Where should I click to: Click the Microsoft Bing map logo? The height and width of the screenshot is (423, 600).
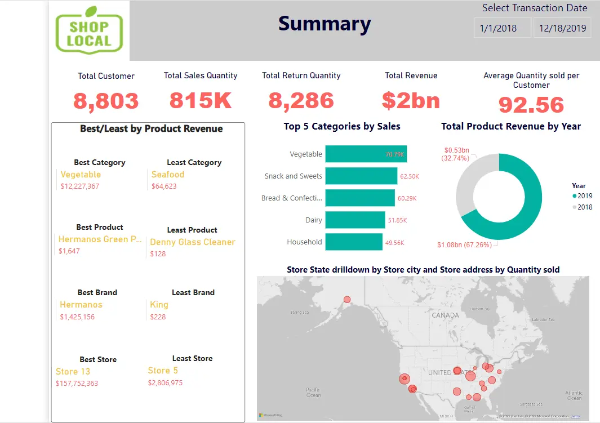tap(271, 415)
